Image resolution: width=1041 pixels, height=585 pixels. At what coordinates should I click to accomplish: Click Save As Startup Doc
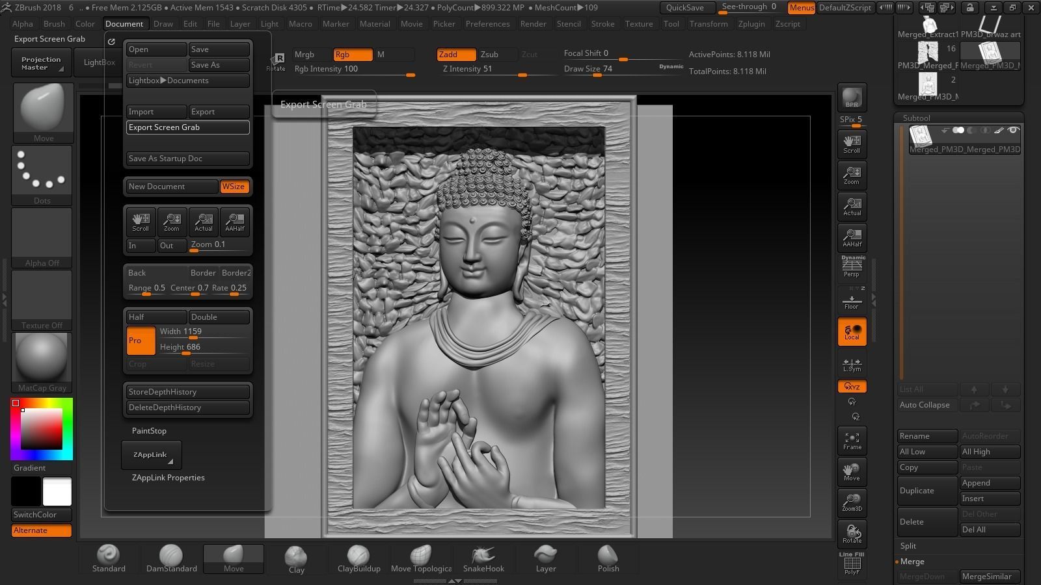click(x=188, y=159)
